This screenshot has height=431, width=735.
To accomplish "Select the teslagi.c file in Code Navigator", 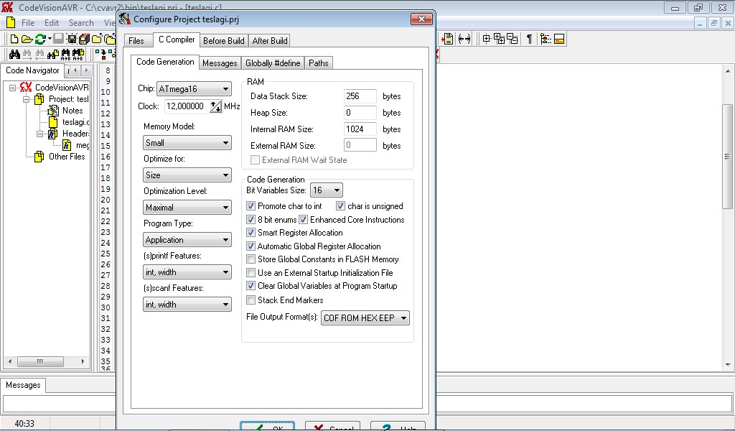I will pos(75,122).
